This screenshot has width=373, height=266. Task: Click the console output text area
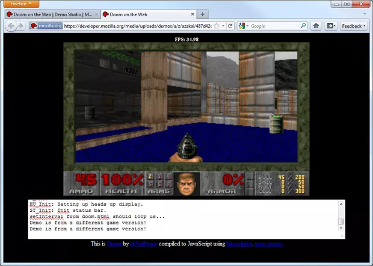pos(183,220)
